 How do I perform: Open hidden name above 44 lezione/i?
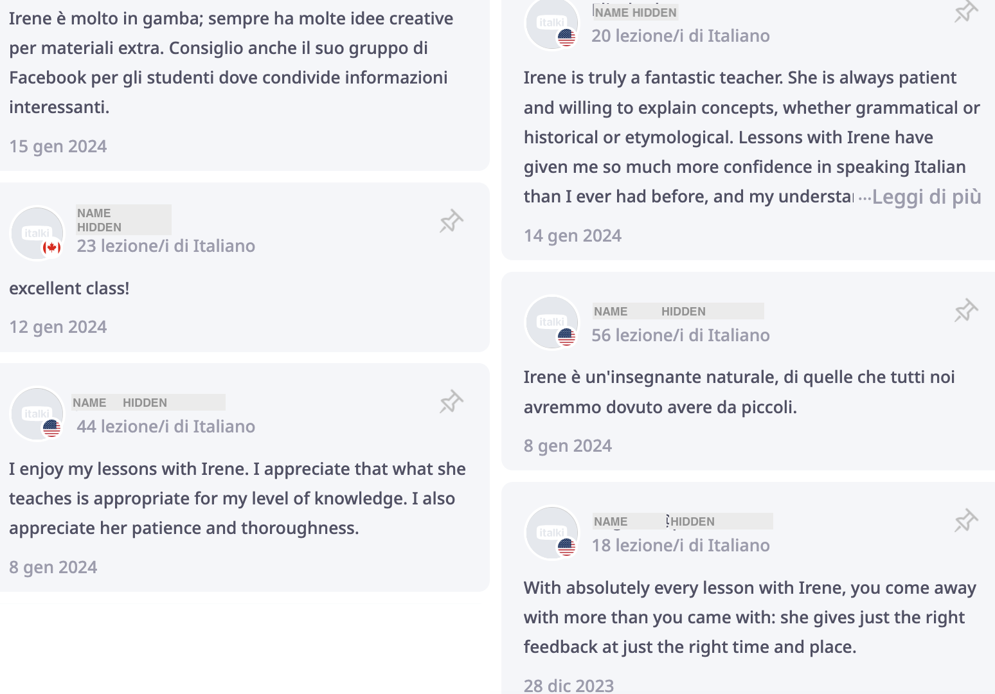pyautogui.click(x=148, y=402)
